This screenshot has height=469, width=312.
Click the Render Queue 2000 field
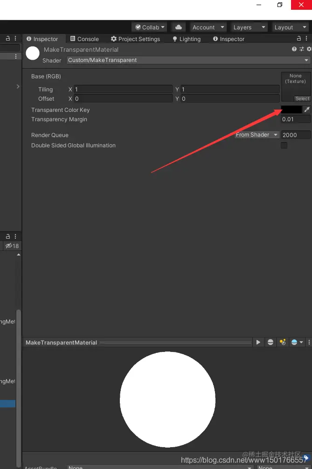coord(296,135)
